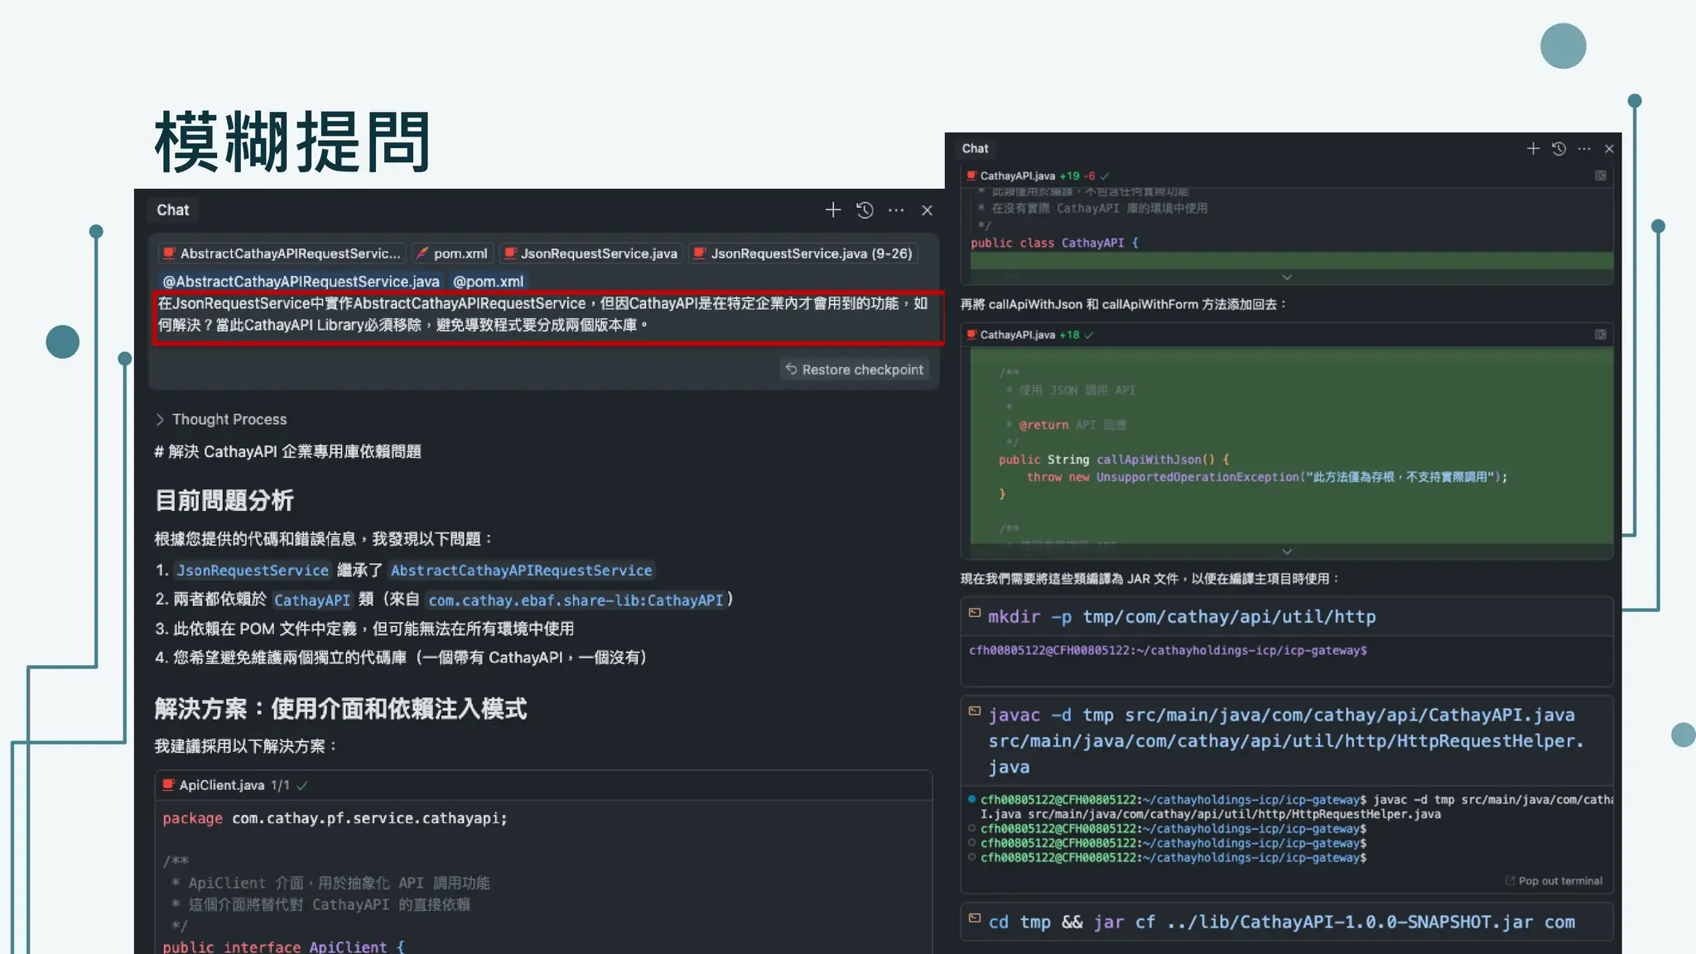Click the terminal icon beside mkdir command
Image resolution: width=1696 pixels, height=954 pixels.
[975, 613]
